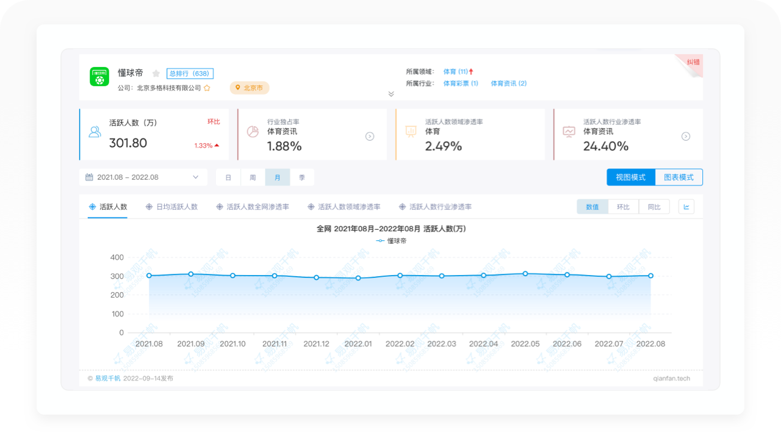Show 数值 values in the chart

pyautogui.click(x=592, y=207)
